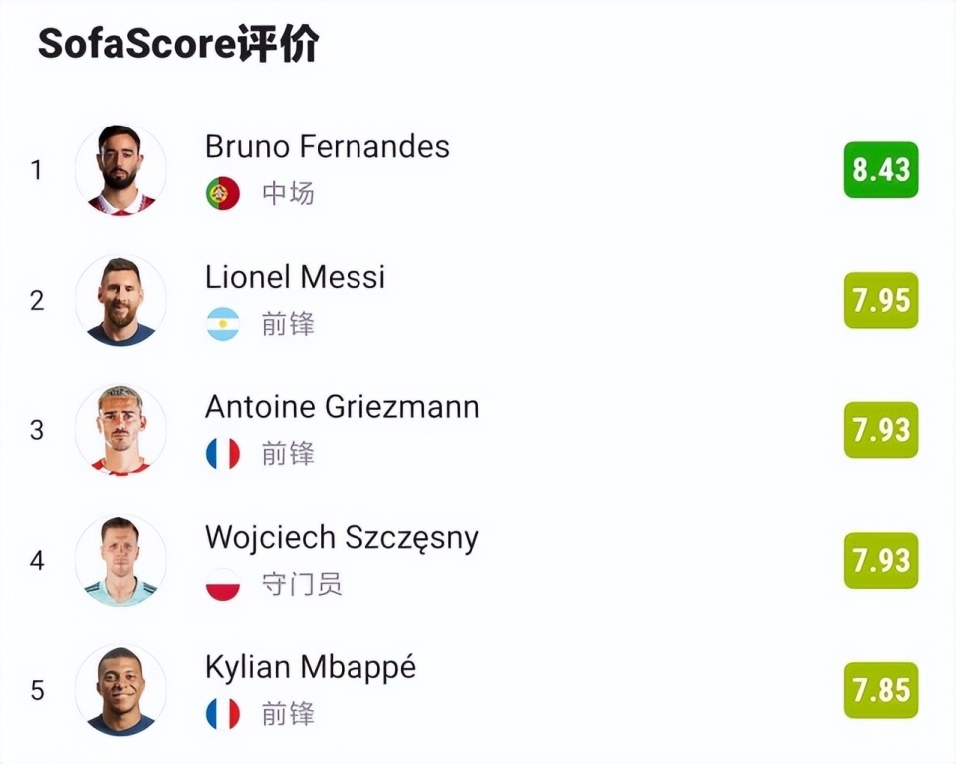The height and width of the screenshot is (764, 956).
Task: Click the Poland flag icon
Action: (222, 584)
